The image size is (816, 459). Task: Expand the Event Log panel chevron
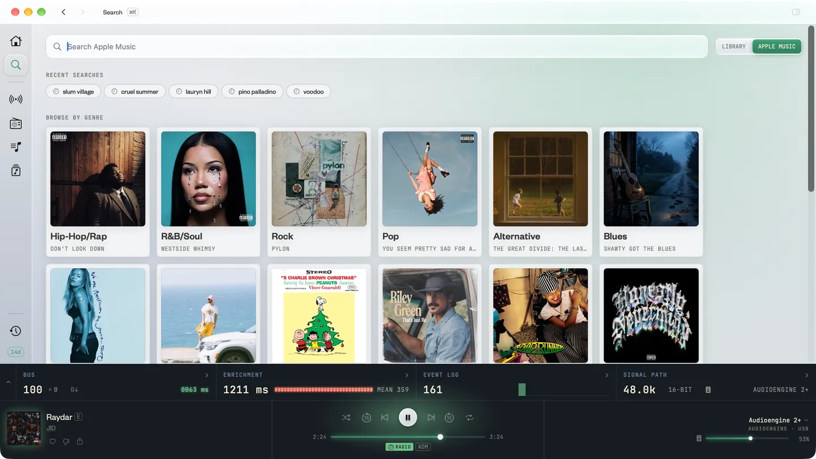[607, 375]
